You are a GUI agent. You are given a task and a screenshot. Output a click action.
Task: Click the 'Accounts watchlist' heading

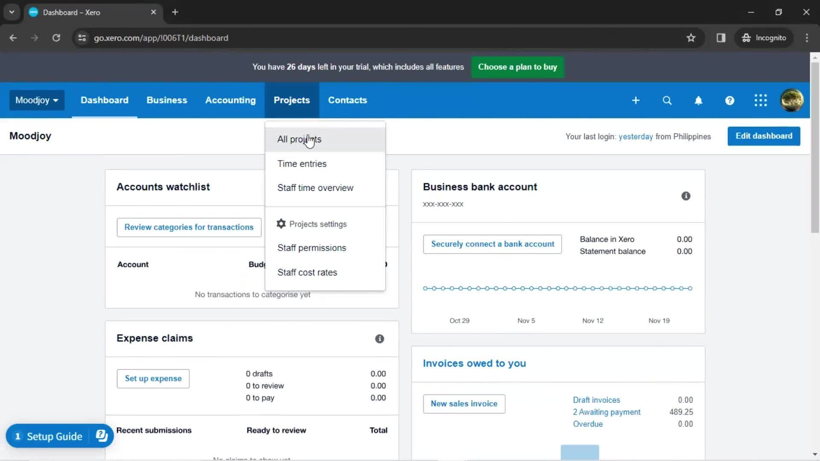163,187
